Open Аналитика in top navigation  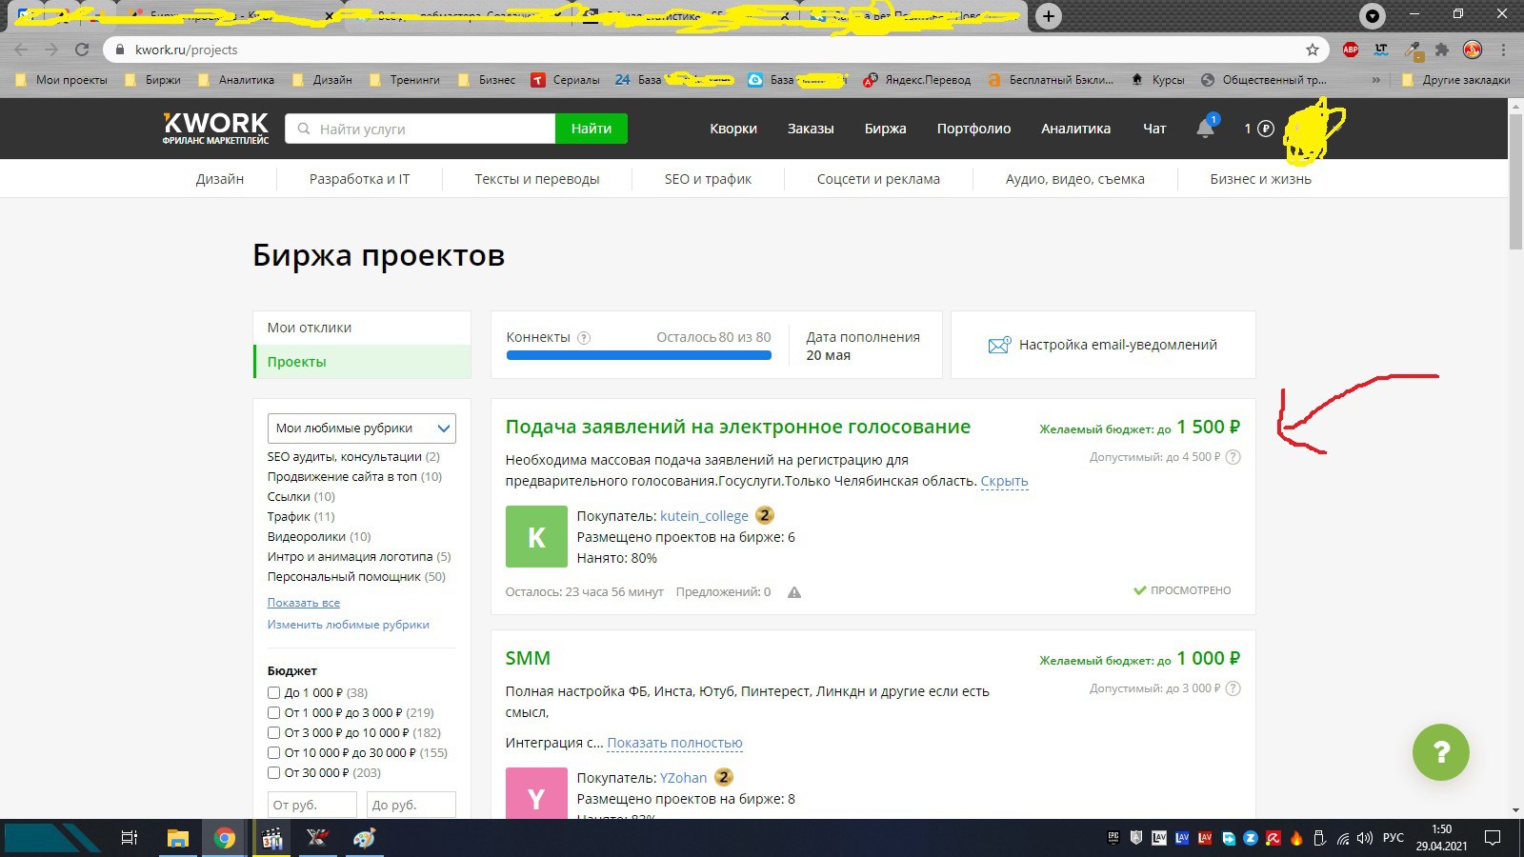click(x=1075, y=129)
